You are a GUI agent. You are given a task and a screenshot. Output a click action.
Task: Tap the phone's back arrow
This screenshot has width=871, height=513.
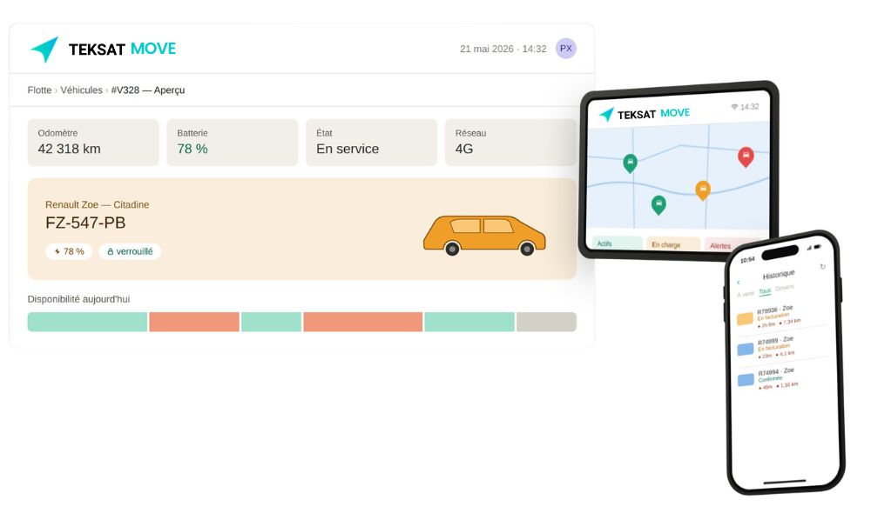739,283
